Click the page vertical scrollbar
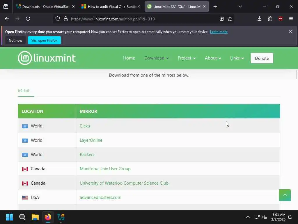The image size is (298, 224). click(x=297, y=75)
